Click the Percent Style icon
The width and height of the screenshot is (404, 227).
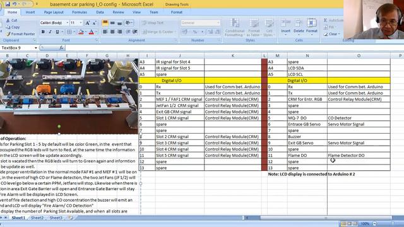pos(195,32)
